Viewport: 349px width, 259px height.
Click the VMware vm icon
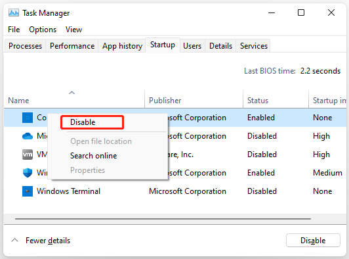click(x=28, y=154)
